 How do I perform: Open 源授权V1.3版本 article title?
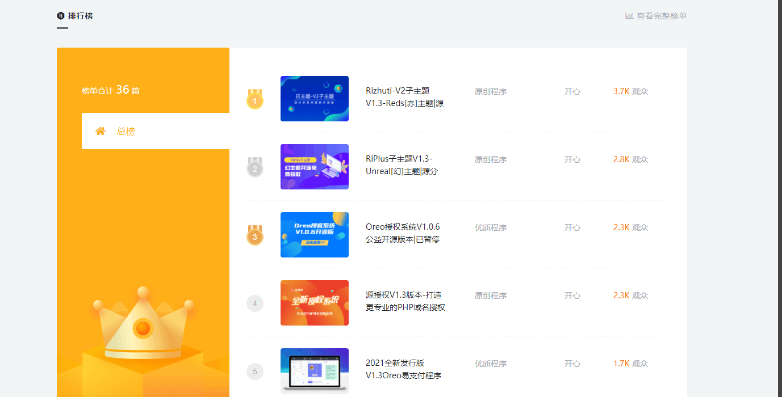(405, 301)
